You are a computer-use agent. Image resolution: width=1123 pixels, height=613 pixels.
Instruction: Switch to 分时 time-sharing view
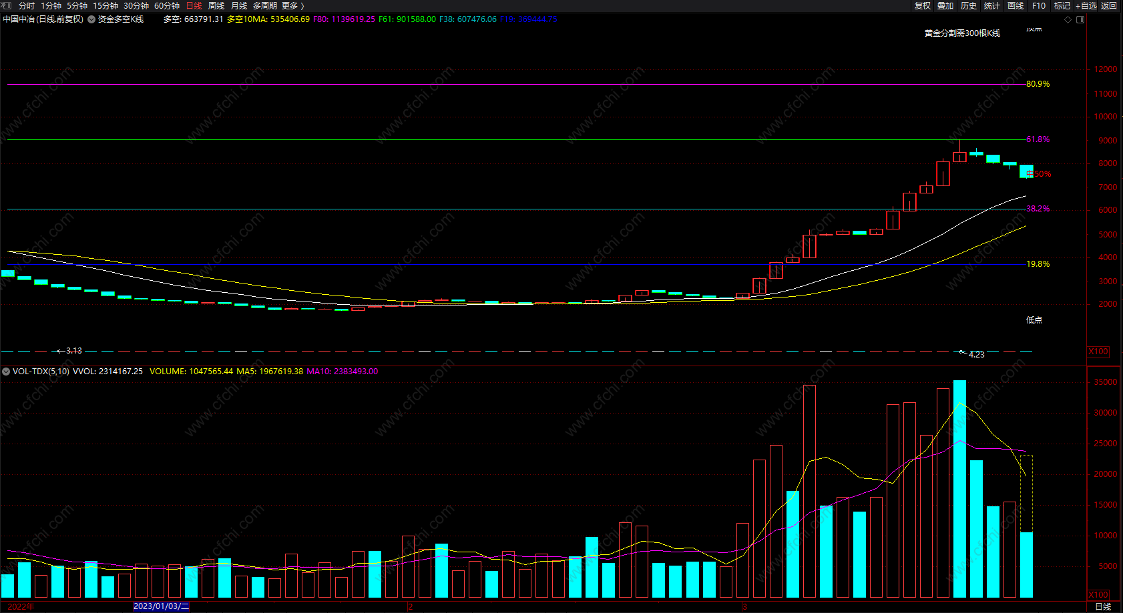[x=27, y=6]
